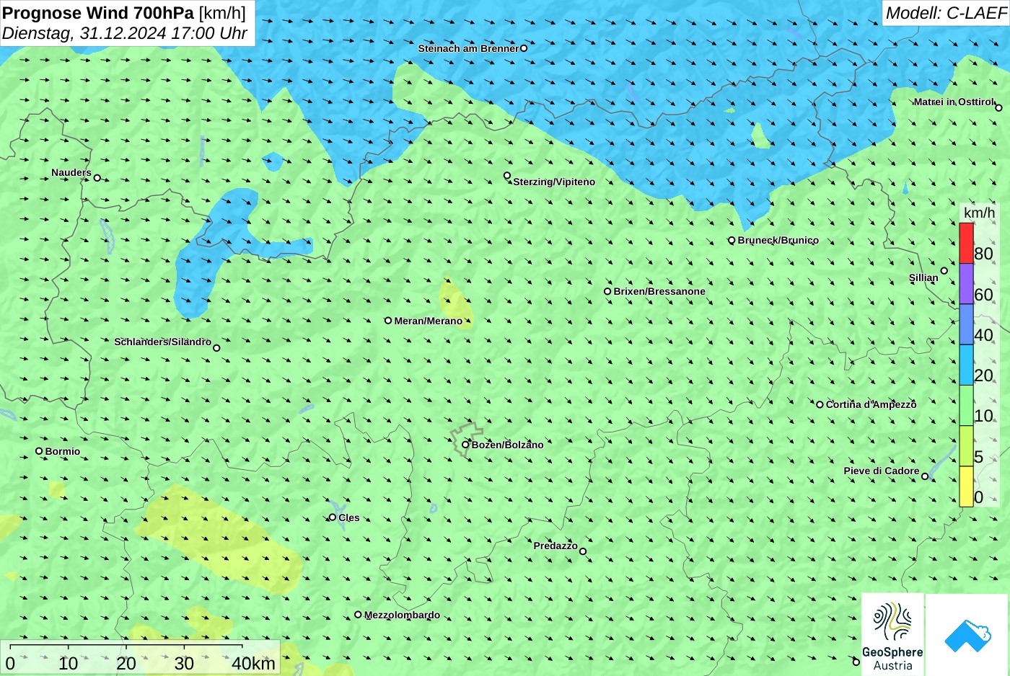1010x676 pixels.
Task: Click the 'Bozen/Bolzano' label text
Action: pos(508,445)
